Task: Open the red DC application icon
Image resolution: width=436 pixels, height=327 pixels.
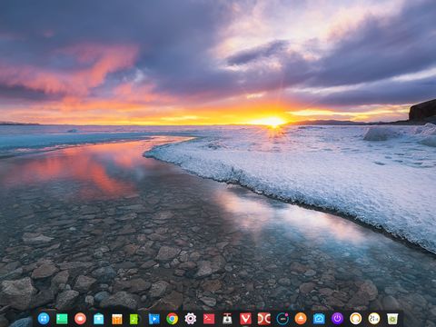Action: (264, 319)
